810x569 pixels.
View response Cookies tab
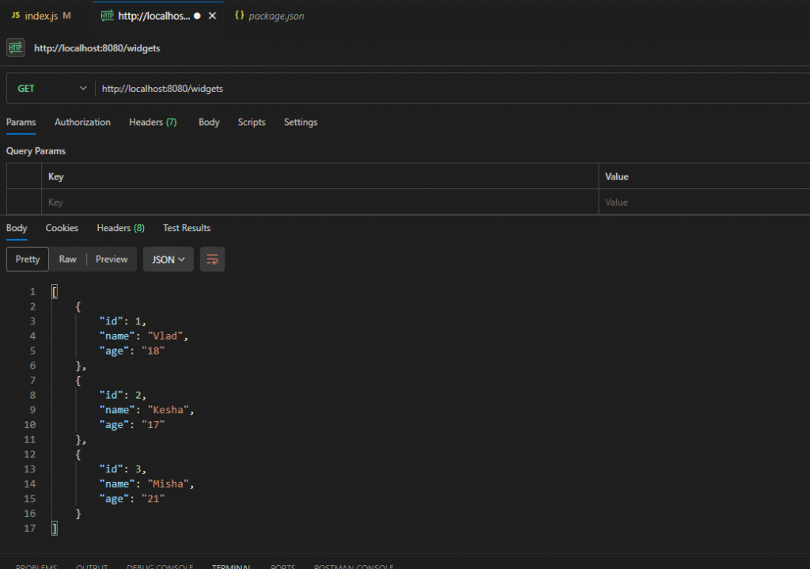click(x=62, y=228)
